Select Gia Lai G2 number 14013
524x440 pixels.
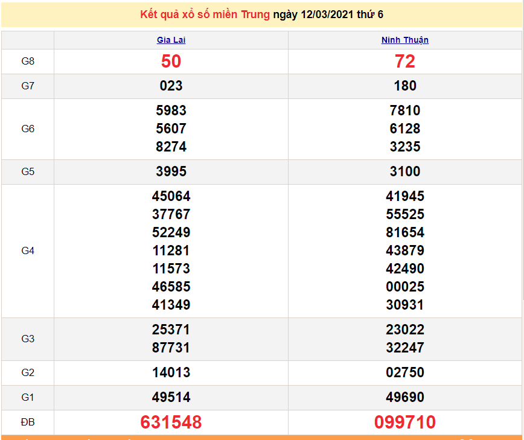coord(171,373)
